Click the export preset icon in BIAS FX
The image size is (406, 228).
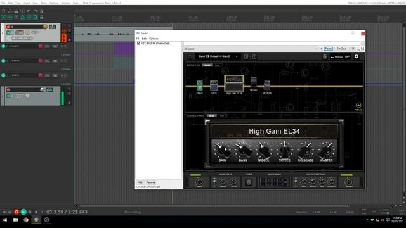(x=254, y=56)
